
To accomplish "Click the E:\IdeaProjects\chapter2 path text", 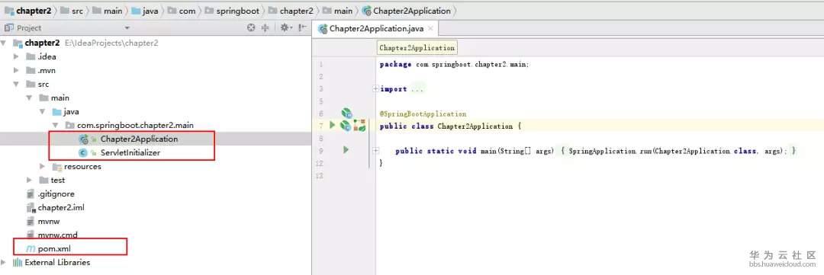I will pos(111,43).
